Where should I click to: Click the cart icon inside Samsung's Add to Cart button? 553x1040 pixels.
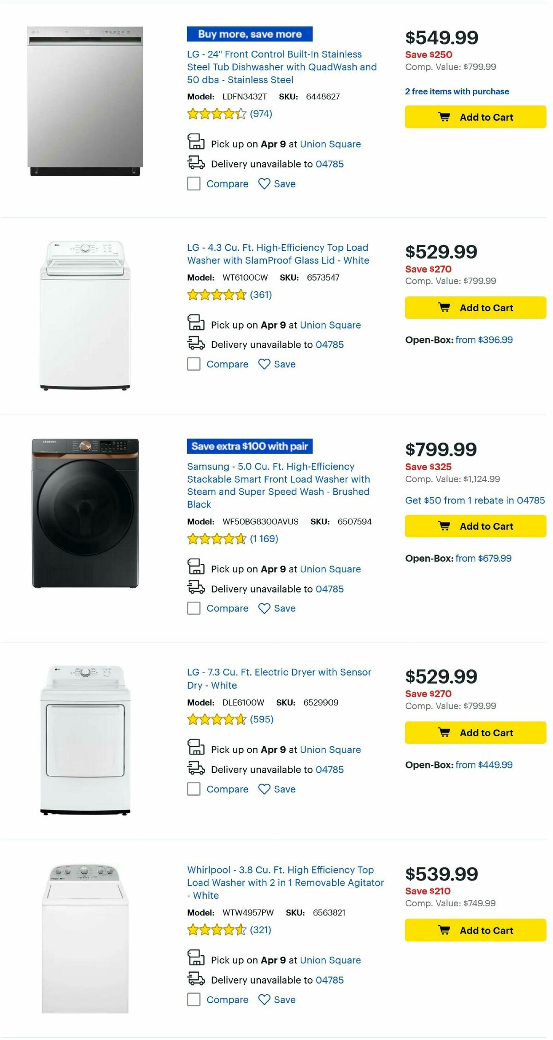click(444, 526)
